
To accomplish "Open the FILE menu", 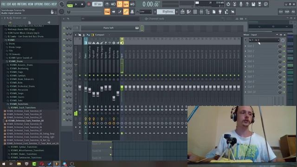I will tap(3, 4).
